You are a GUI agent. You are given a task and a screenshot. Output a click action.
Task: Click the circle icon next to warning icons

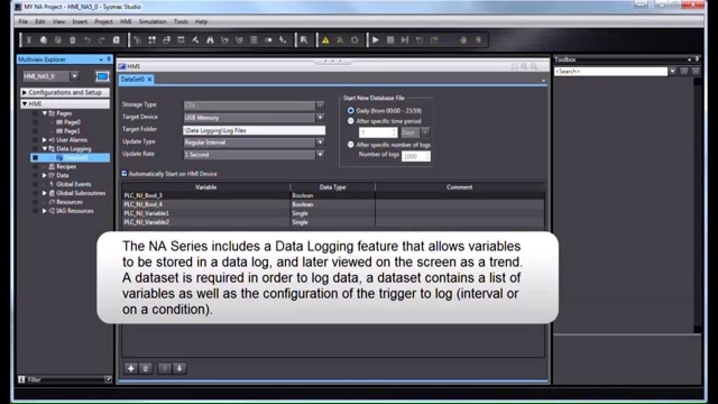(355, 40)
